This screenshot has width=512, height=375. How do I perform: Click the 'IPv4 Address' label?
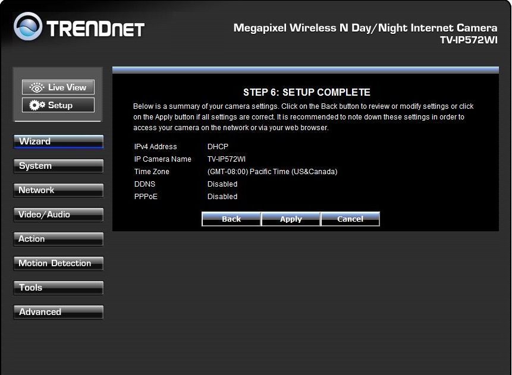point(155,147)
